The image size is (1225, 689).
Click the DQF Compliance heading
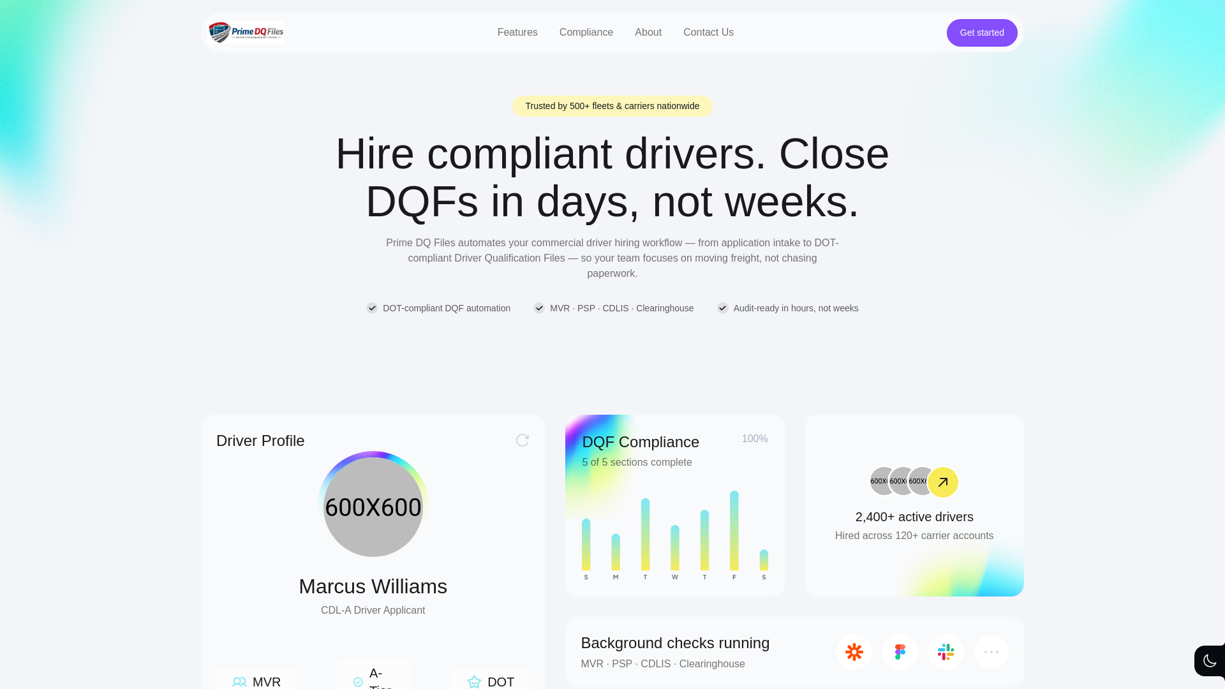[641, 442]
